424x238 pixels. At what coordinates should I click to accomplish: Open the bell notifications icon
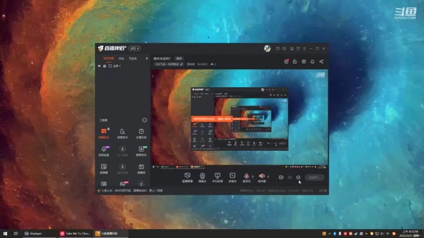tap(313, 61)
